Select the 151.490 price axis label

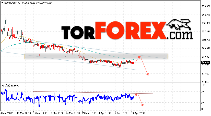206,23
